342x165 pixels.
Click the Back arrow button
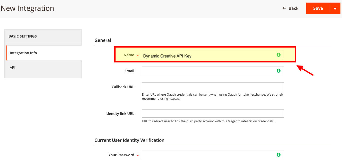[x=290, y=8]
